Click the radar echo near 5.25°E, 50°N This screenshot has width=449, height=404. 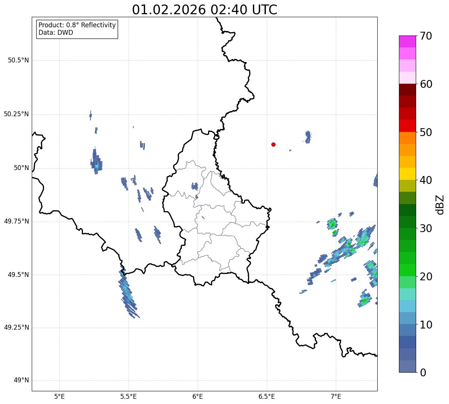coord(96,161)
